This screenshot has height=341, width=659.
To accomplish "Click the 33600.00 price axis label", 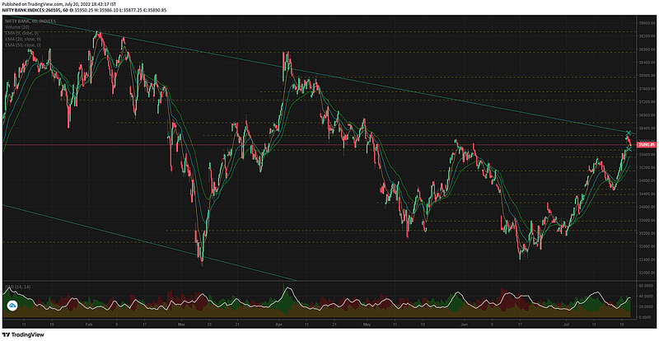I will pos(647,220).
